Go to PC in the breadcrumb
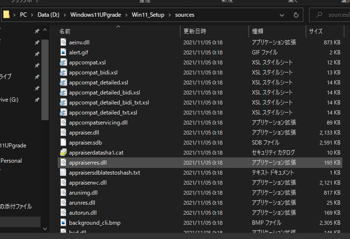The height and width of the screenshot is (239, 350). click(x=23, y=15)
